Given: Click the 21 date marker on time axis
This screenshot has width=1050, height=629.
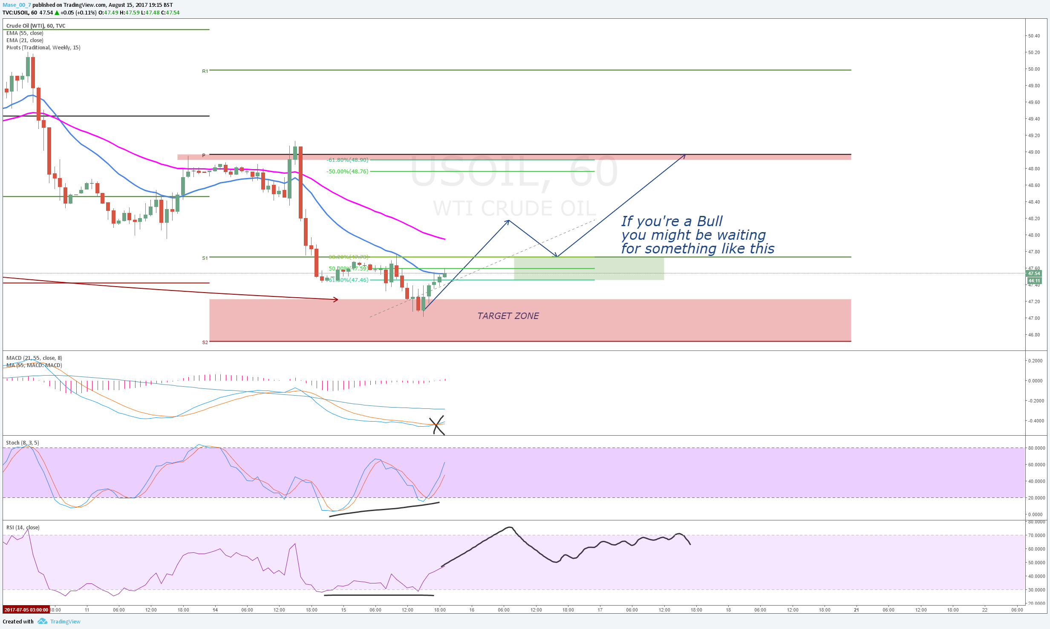Looking at the screenshot, I should coord(857,610).
